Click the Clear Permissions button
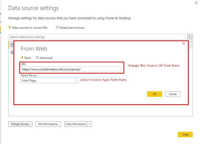 click(76, 124)
